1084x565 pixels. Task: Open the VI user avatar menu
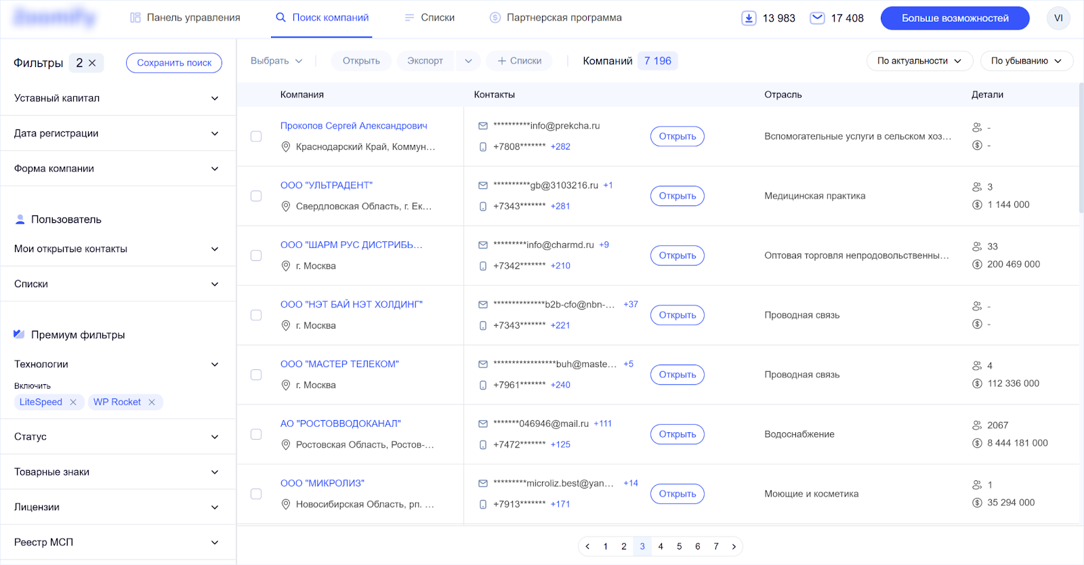pyautogui.click(x=1058, y=18)
